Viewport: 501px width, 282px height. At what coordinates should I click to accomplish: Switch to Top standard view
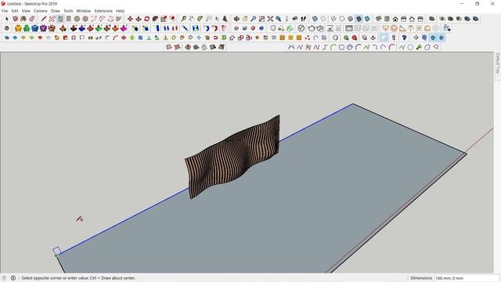387,19
